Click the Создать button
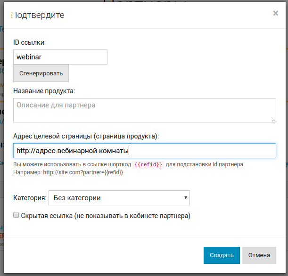Image resolution: width=288 pixels, height=276 pixels. tap(222, 255)
